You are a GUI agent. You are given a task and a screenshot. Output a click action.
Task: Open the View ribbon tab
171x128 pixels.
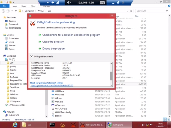[33, 6]
